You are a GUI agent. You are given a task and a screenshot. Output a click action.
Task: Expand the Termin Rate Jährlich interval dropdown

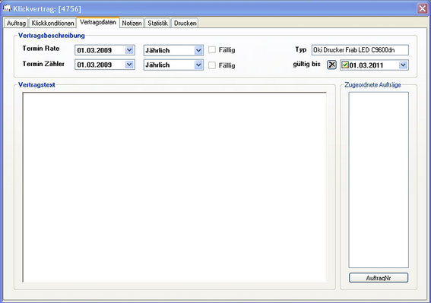pos(198,50)
